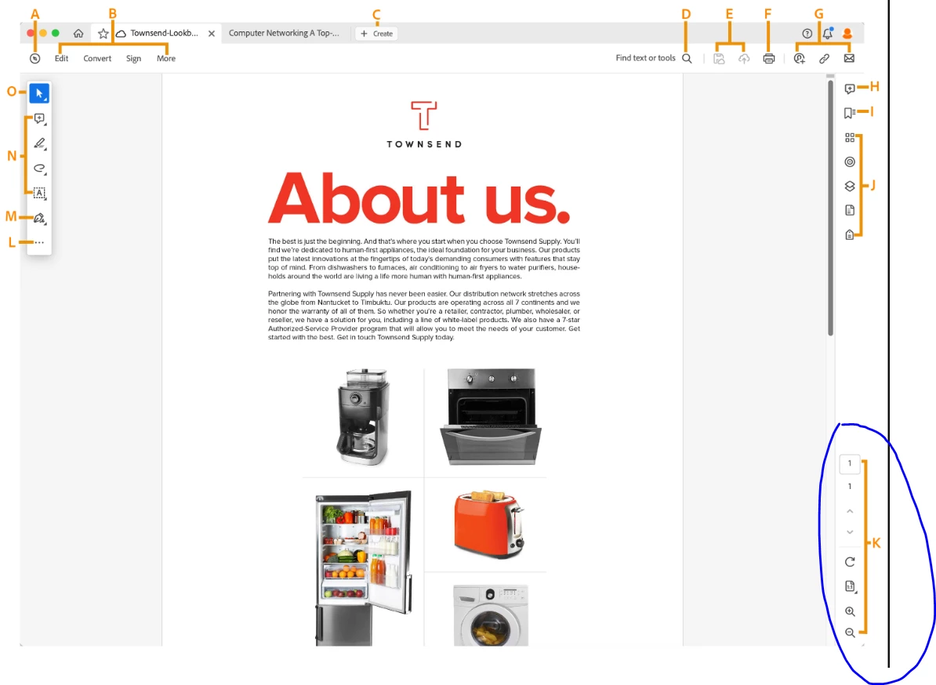936x685 pixels.
Task: Click the TOWNSEND logo text
Action: tap(424, 144)
